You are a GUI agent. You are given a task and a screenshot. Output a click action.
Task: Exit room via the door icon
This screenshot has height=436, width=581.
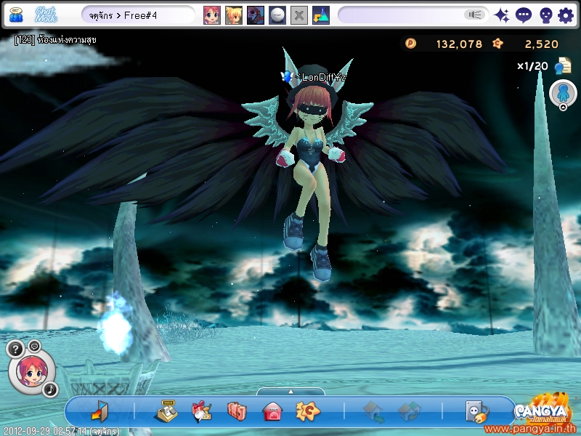point(99,411)
